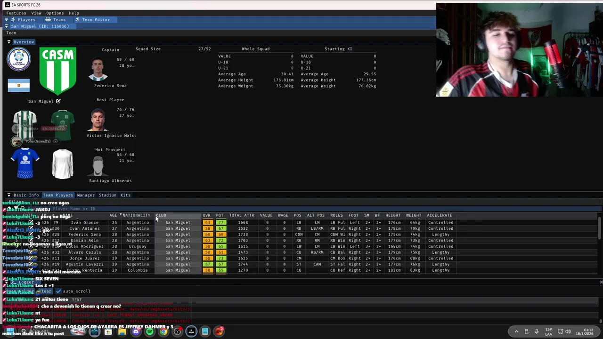Open Spotify from taskbar
The width and height of the screenshot is (603, 339).
click(150, 331)
